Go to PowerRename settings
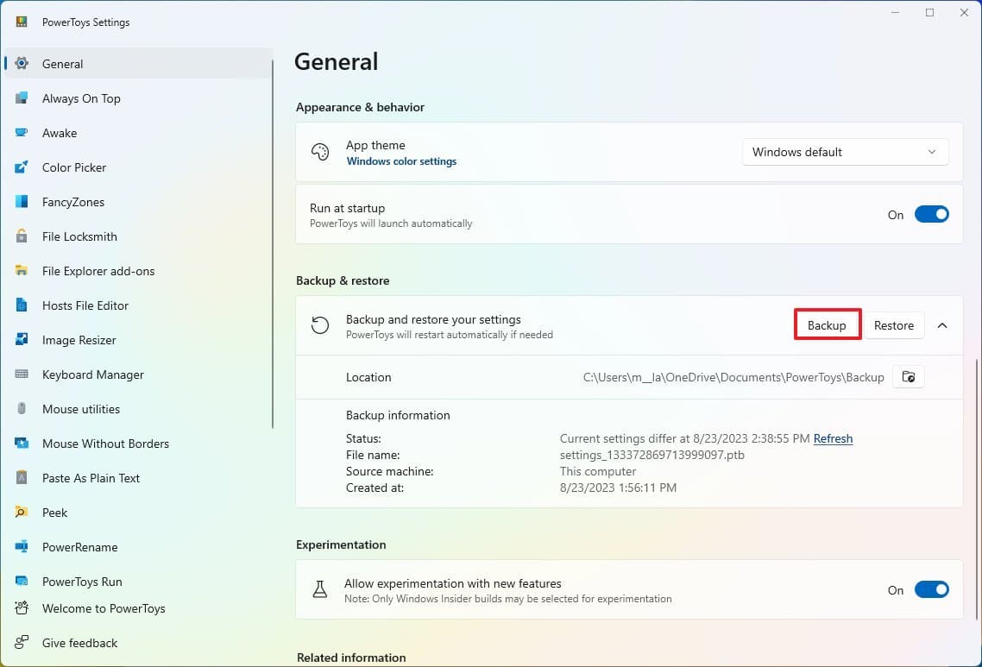Image resolution: width=982 pixels, height=667 pixels. (79, 547)
